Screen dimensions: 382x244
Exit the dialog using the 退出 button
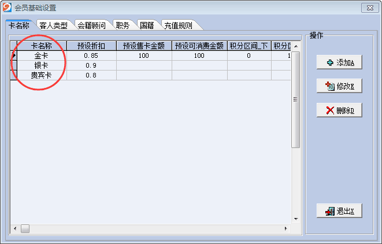339,212
